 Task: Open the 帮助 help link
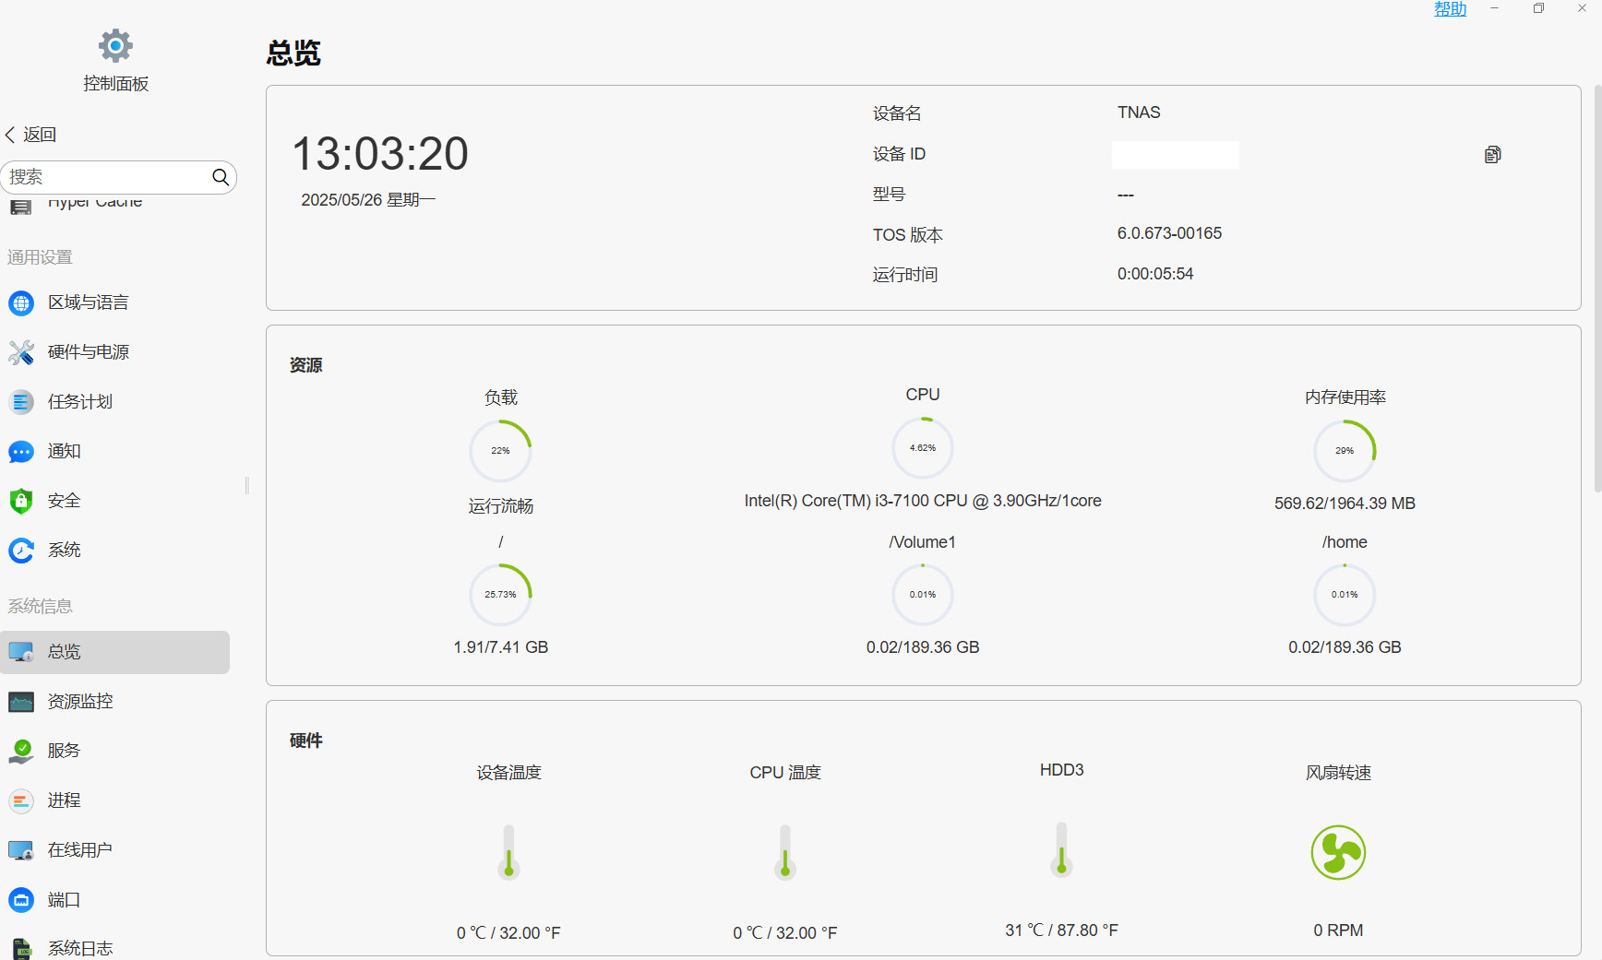(1450, 9)
